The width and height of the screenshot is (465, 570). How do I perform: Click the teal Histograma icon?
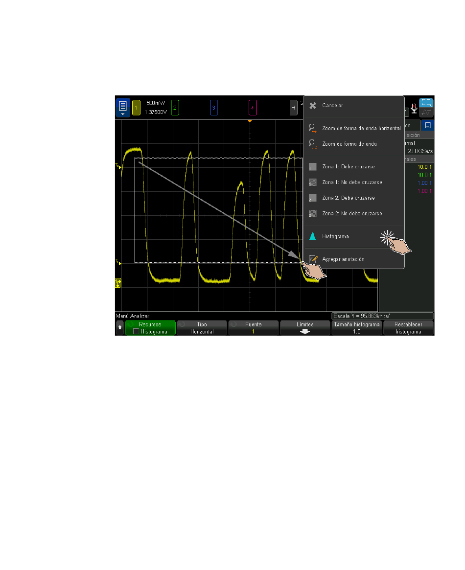312,236
